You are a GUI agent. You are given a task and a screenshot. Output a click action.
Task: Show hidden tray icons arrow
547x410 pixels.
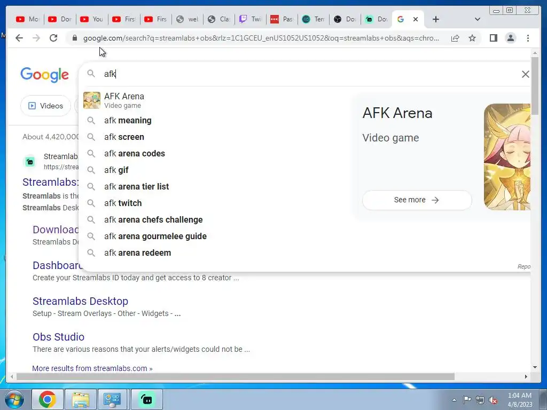(x=454, y=400)
